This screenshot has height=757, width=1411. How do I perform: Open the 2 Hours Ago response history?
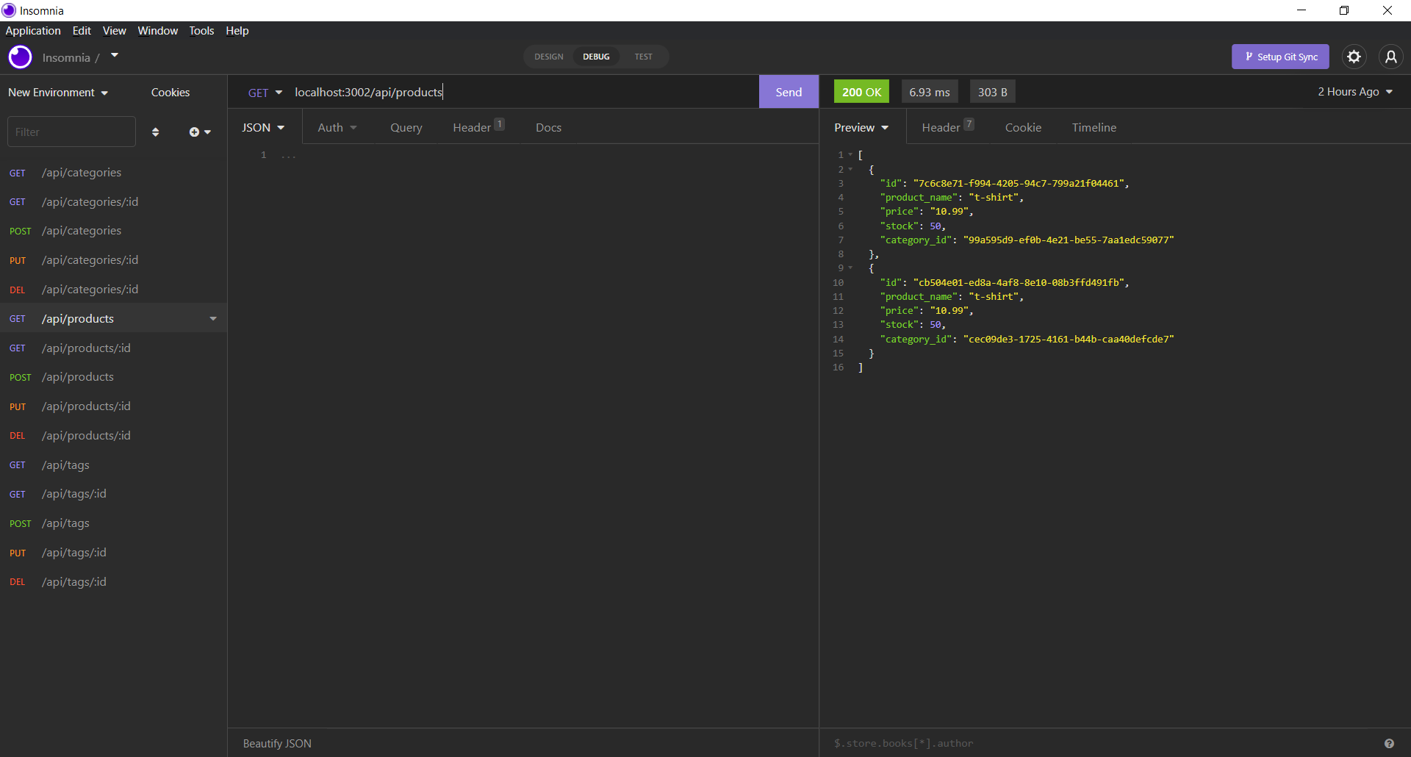point(1354,91)
